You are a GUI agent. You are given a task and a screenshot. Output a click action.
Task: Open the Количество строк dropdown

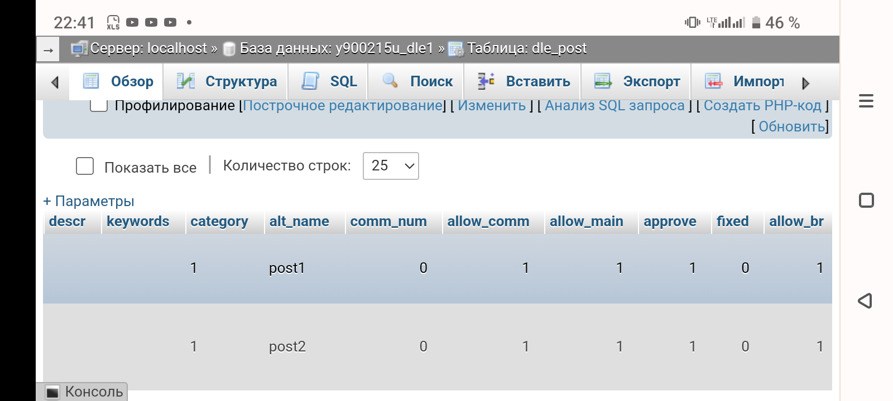[391, 166]
